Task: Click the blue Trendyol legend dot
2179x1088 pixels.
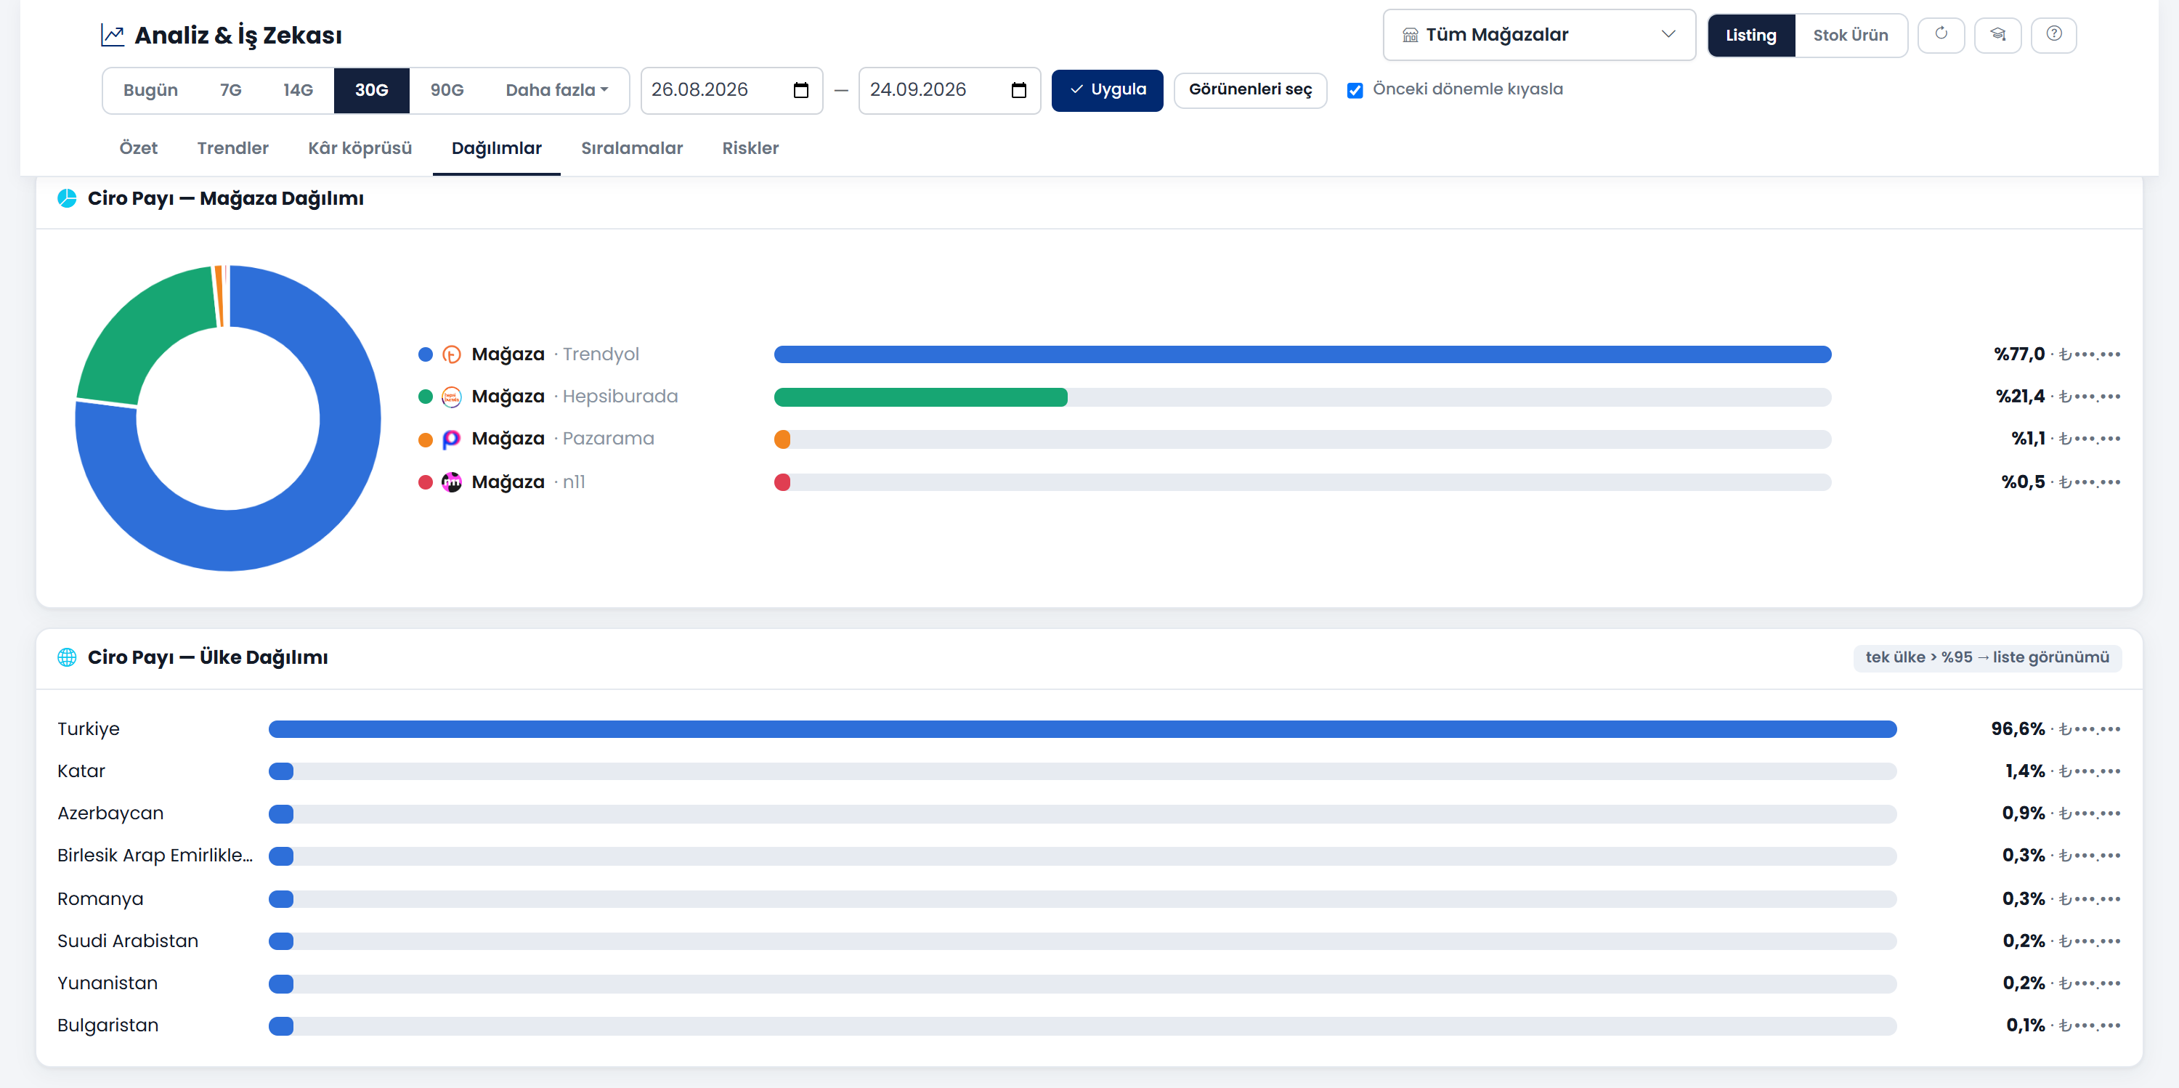Action: (x=426, y=354)
